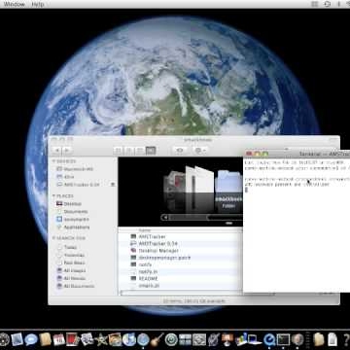Open the Window menu
Viewport: 350px width, 350px height.
click(14, 4)
